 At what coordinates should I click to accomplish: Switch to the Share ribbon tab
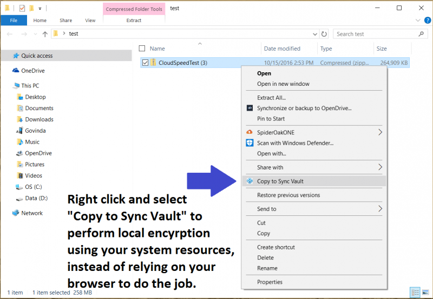tap(65, 21)
